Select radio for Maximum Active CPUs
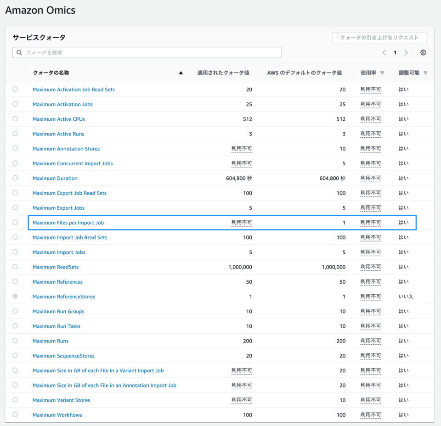 15,118
